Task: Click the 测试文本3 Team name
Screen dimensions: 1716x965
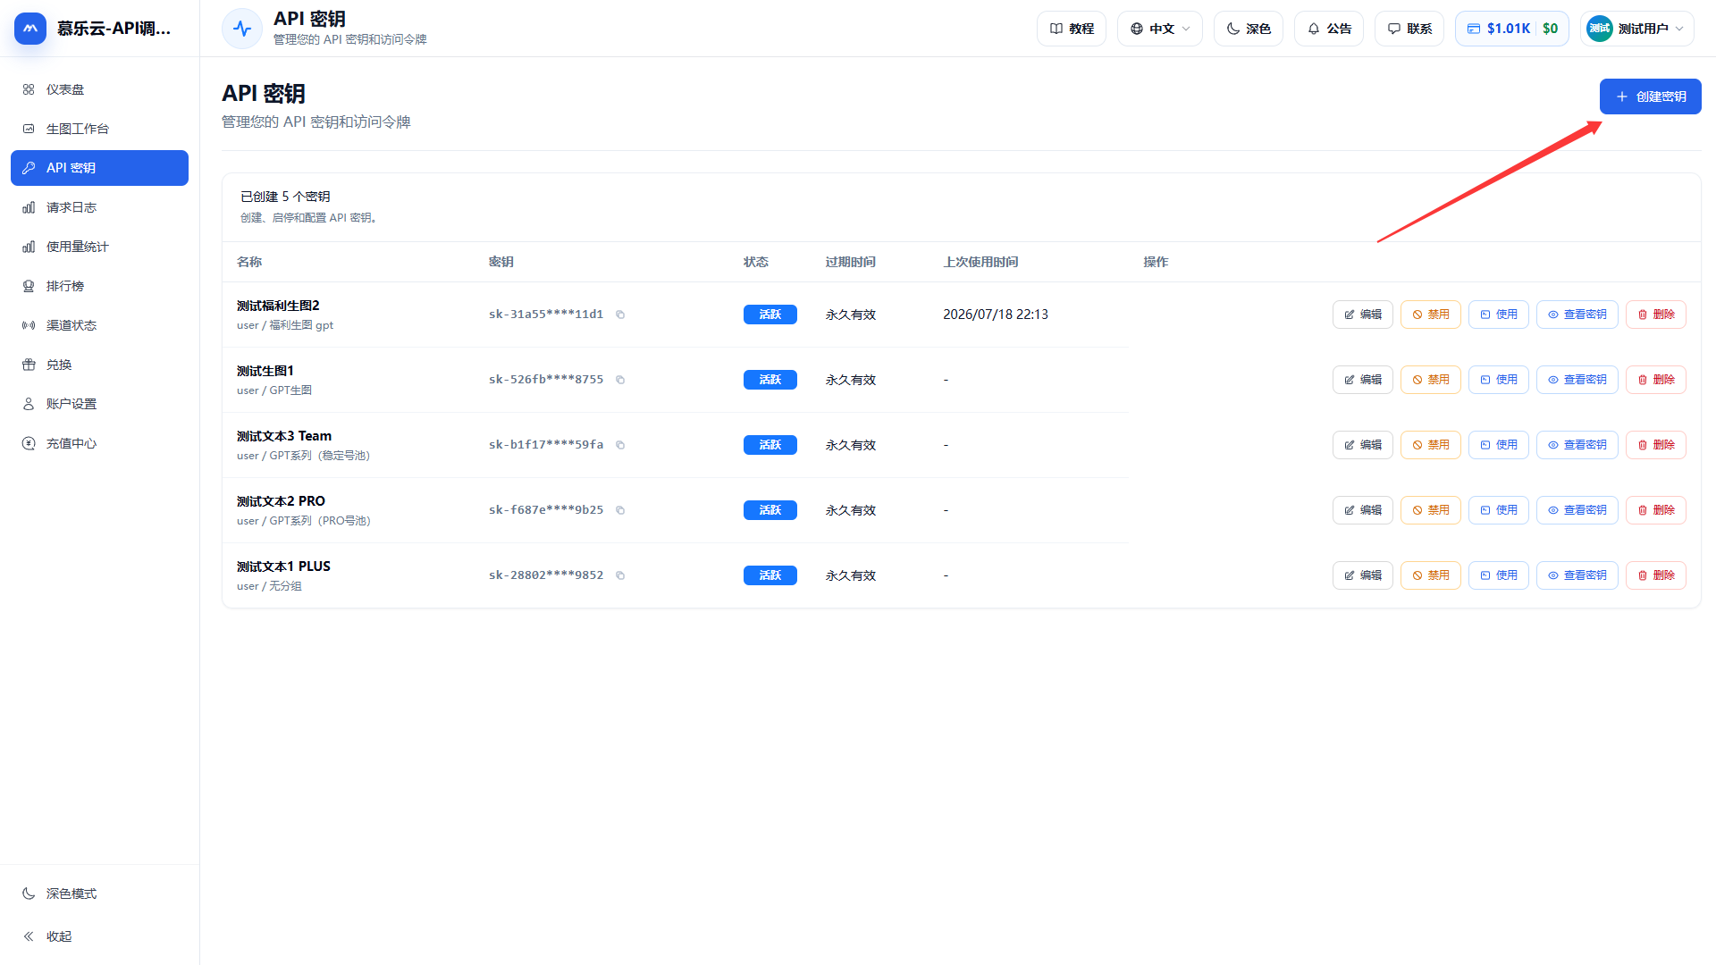Action: coord(284,436)
